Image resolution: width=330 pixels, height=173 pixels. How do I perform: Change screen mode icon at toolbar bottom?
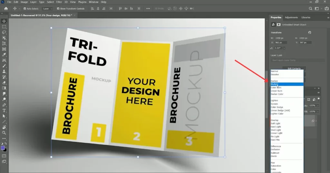tap(4, 161)
